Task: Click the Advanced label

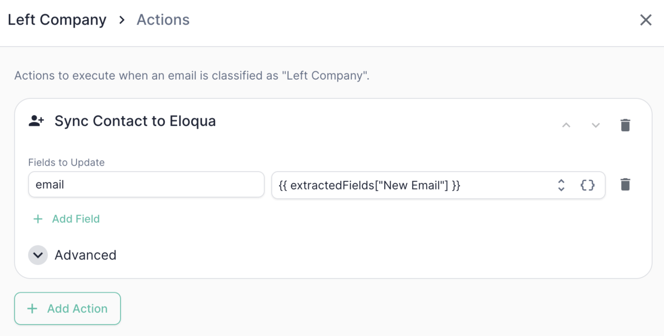Action: coord(85,255)
